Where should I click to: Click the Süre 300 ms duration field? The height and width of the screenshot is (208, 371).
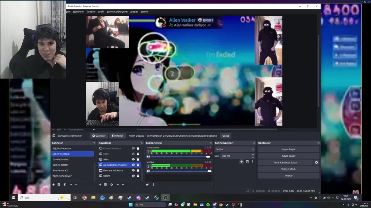tap(235, 156)
